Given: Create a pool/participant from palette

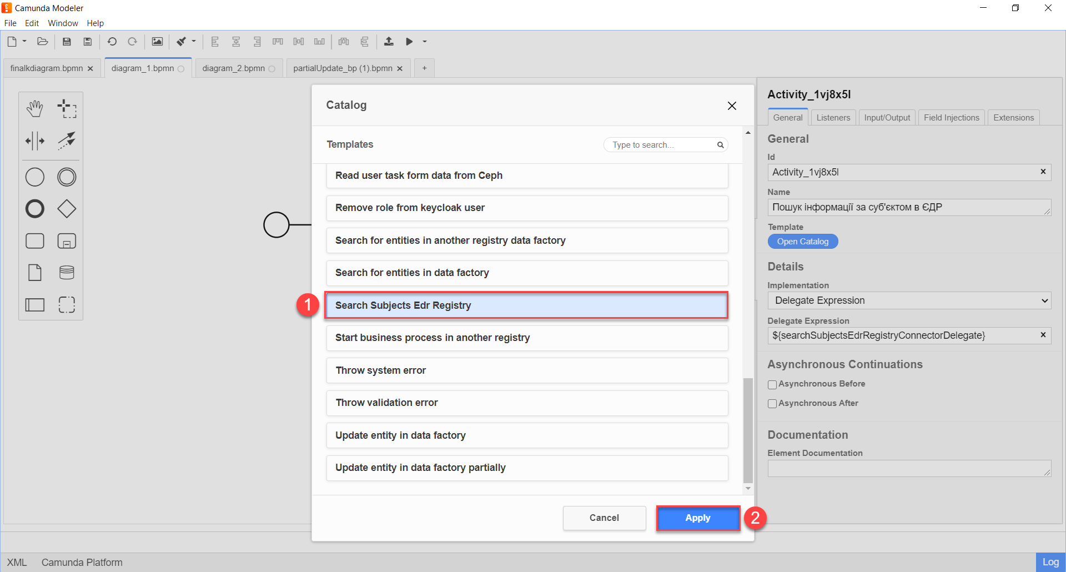Looking at the screenshot, I should click(34, 305).
